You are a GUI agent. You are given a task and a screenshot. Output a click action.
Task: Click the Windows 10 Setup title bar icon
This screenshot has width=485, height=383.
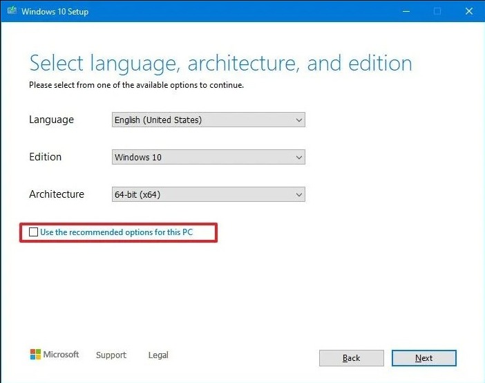11,12
